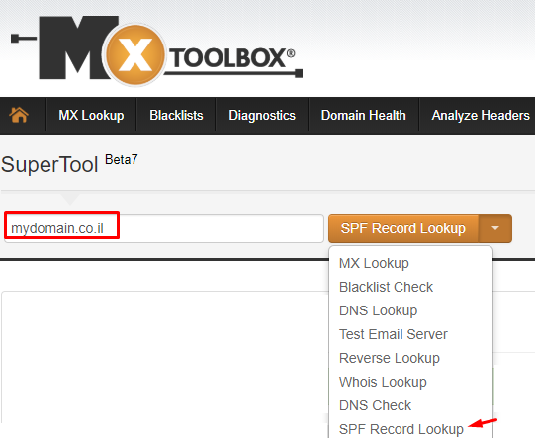The width and height of the screenshot is (535, 438).
Task: Select Blacklist Check in the dropdown
Action: (386, 287)
